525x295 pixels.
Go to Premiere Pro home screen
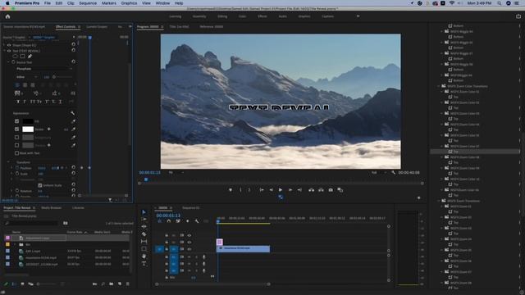coord(7,16)
